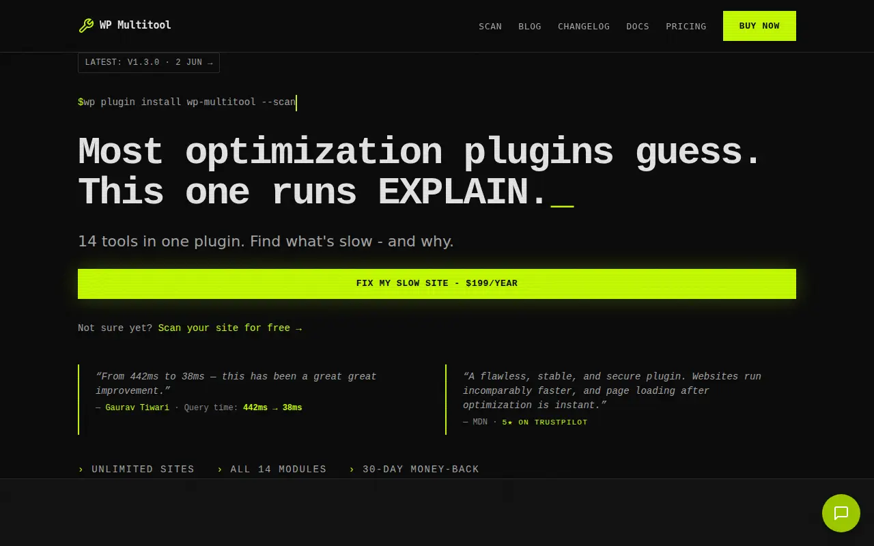Screen dimensions: 874x546
Task: Go to the Blog page
Action: pyautogui.click(x=530, y=26)
